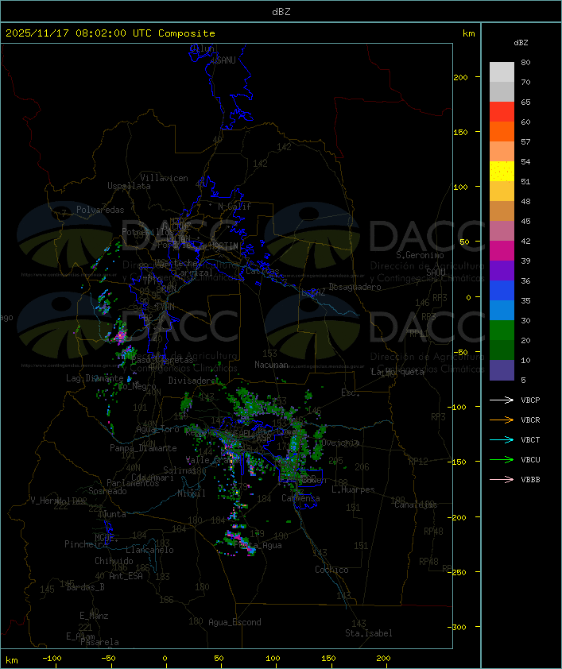Image resolution: width=562 pixels, height=669 pixels.
Task: Click the 150 tick on bottom axis
Action: point(328,659)
